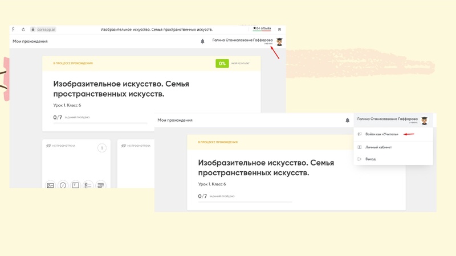Click the lesson title in the back window
The height and width of the screenshot is (256, 456).
pos(121,89)
